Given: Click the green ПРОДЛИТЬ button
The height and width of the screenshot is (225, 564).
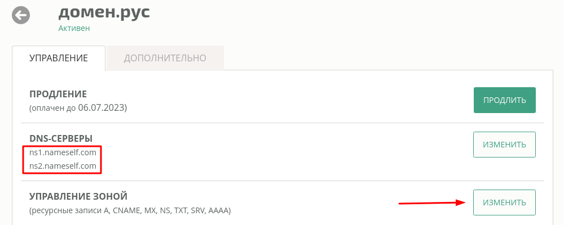Looking at the screenshot, I should (x=505, y=100).
